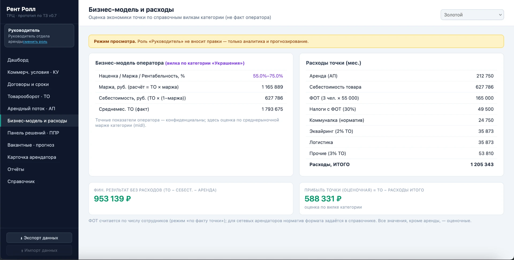514x260 pixels.
Task: Go to Вакантные · прогноз
Action: click(x=39, y=145)
